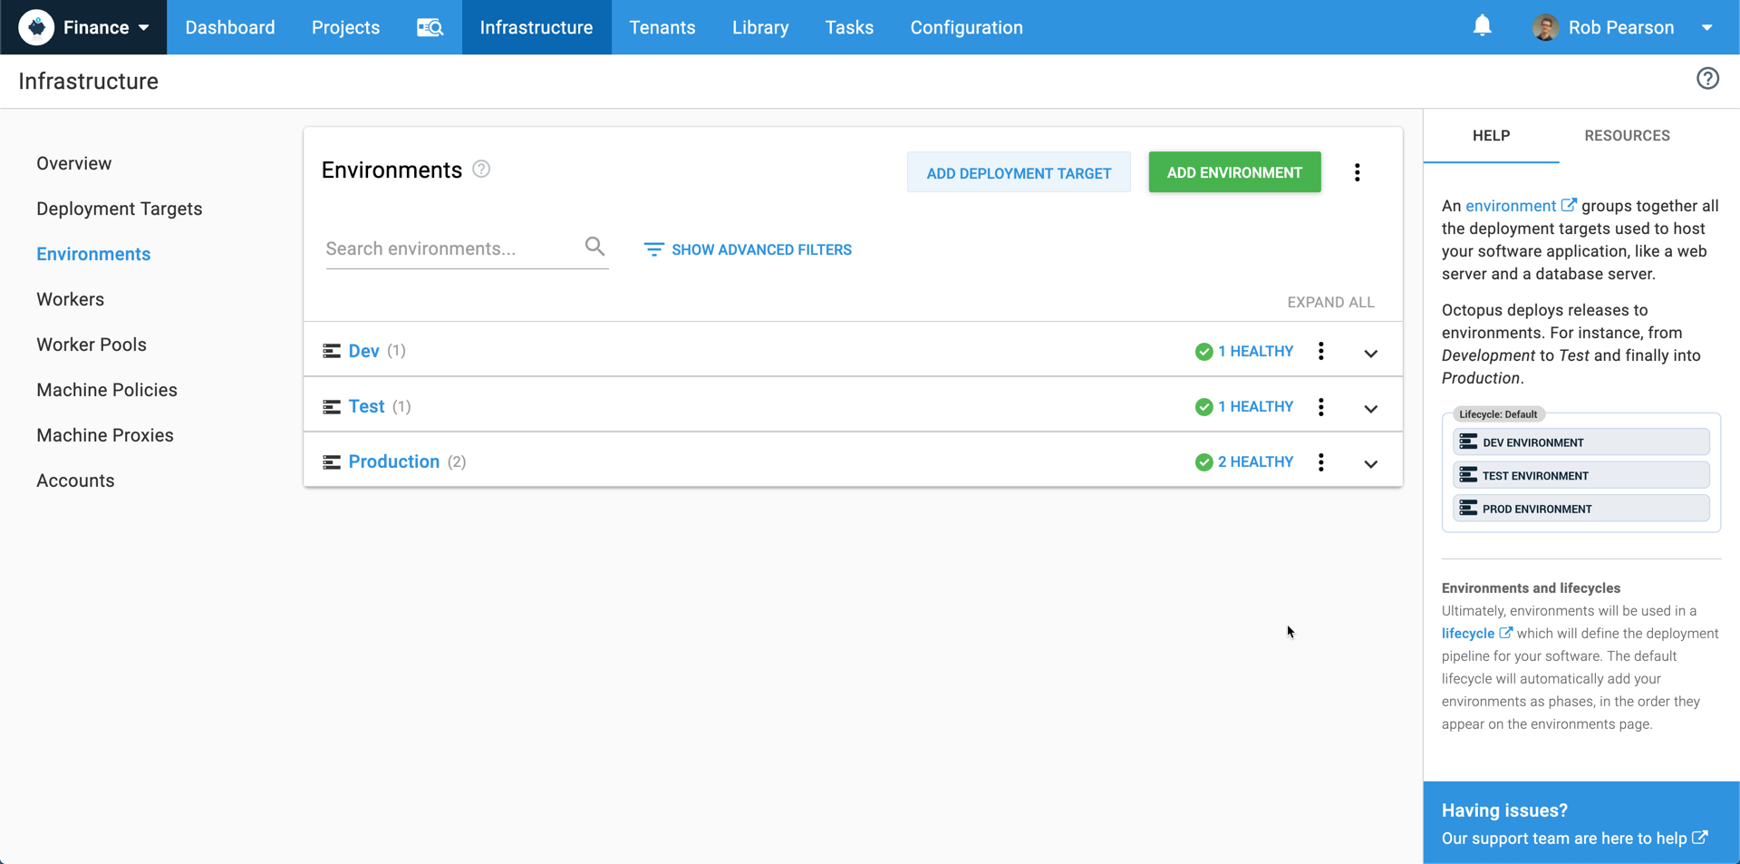
Task: Click the Add Environment button
Action: (1233, 172)
